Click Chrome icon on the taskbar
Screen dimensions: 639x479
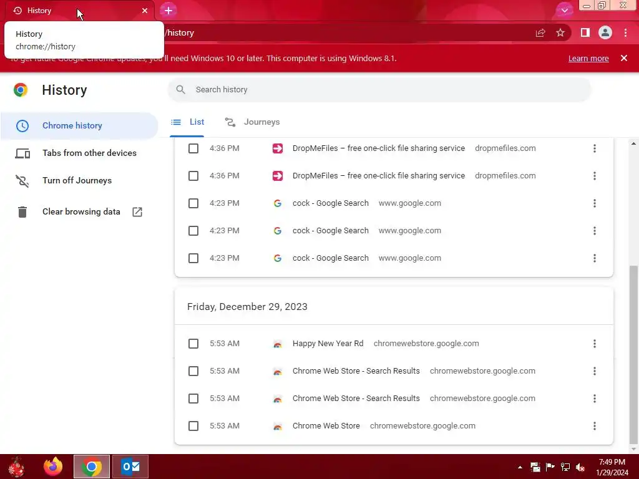(92, 467)
